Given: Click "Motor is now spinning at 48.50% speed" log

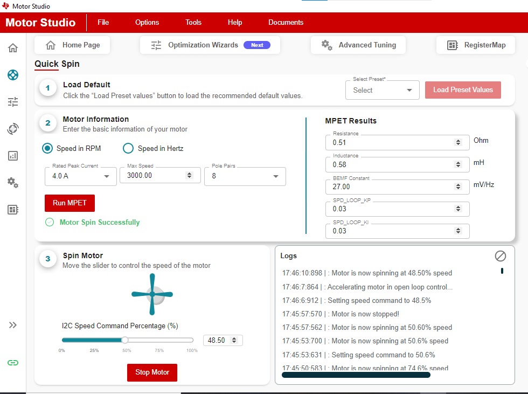Looking at the screenshot, I should point(367,273).
